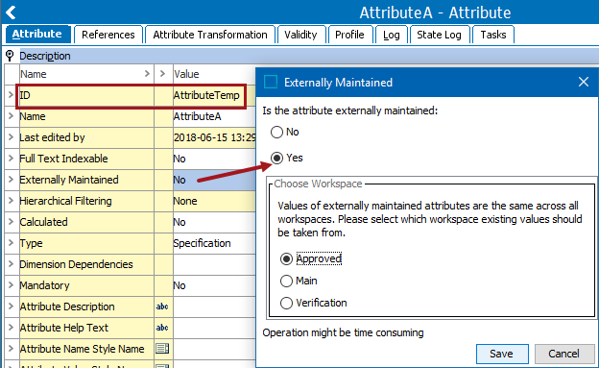The width and height of the screenshot is (599, 368).
Task: Expand the Full Text Indexable row
Action: 12,158
